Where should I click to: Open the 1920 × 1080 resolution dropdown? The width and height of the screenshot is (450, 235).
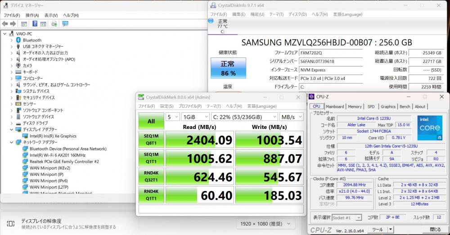coord(266,224)
